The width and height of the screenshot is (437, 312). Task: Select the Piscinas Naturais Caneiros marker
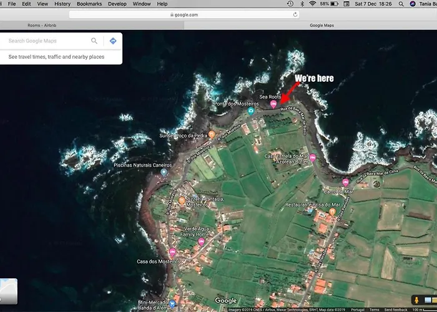(x=164, y=172)
